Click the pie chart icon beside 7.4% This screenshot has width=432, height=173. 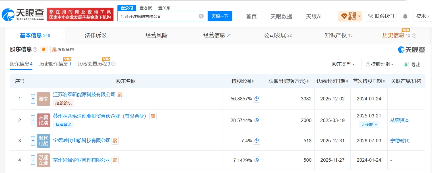pos(257,141)
